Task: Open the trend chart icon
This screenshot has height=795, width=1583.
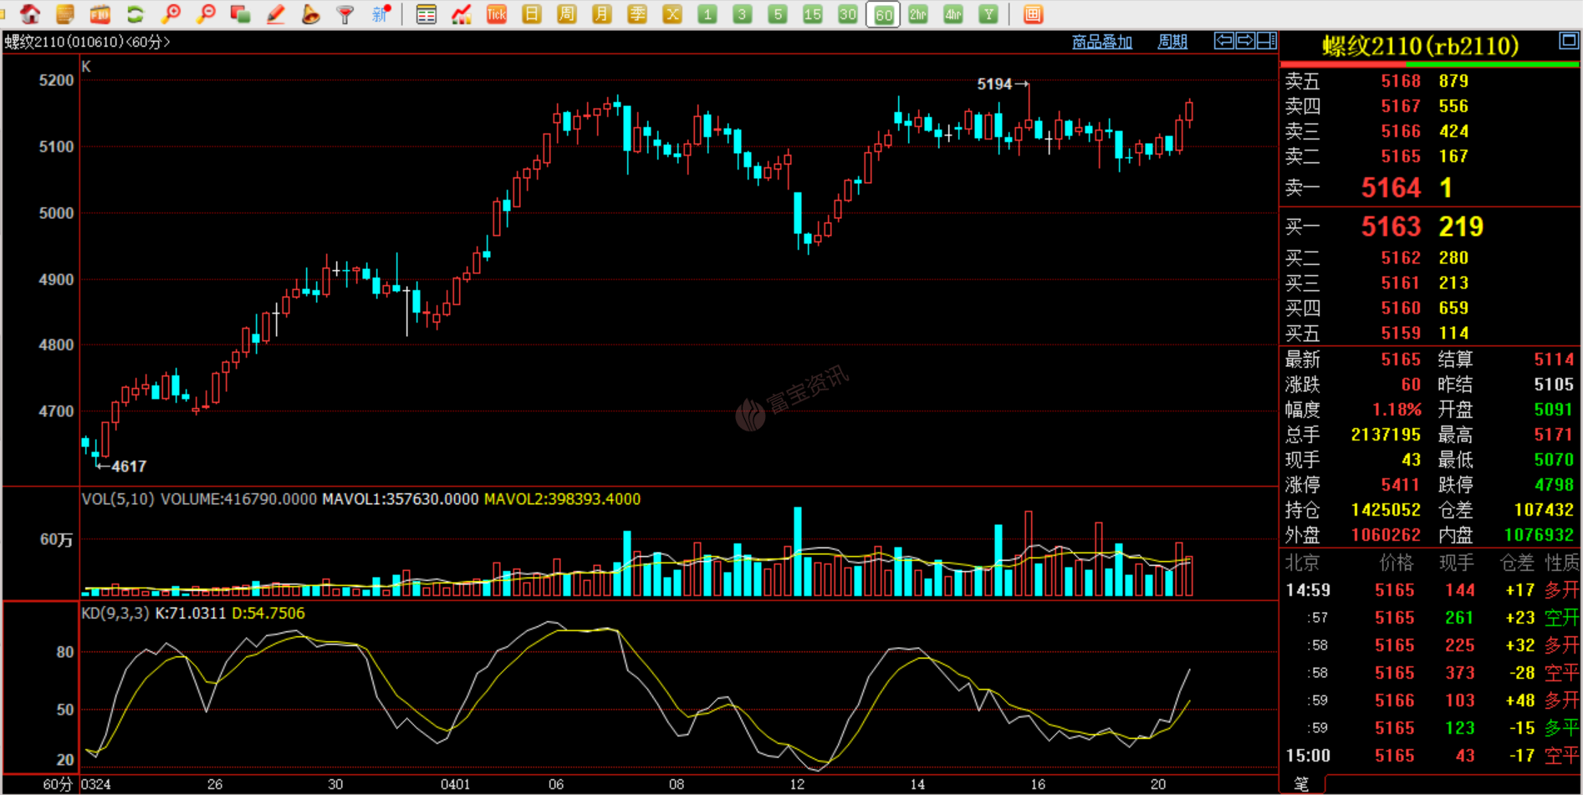Action: (462, 14)
